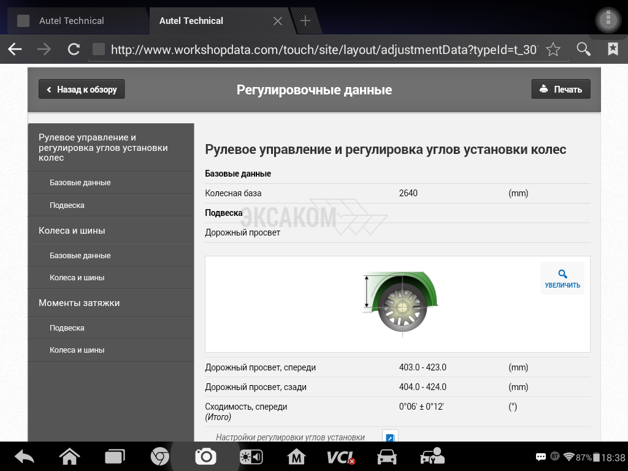Open the saved bookmarks list icon
628x471 pixels.
coord(613,50)
